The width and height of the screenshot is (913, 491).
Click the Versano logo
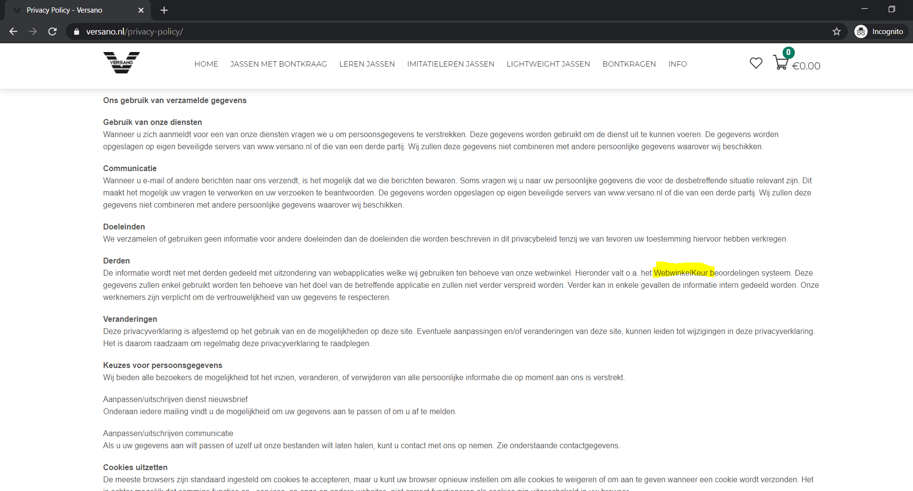coord(121,63)
